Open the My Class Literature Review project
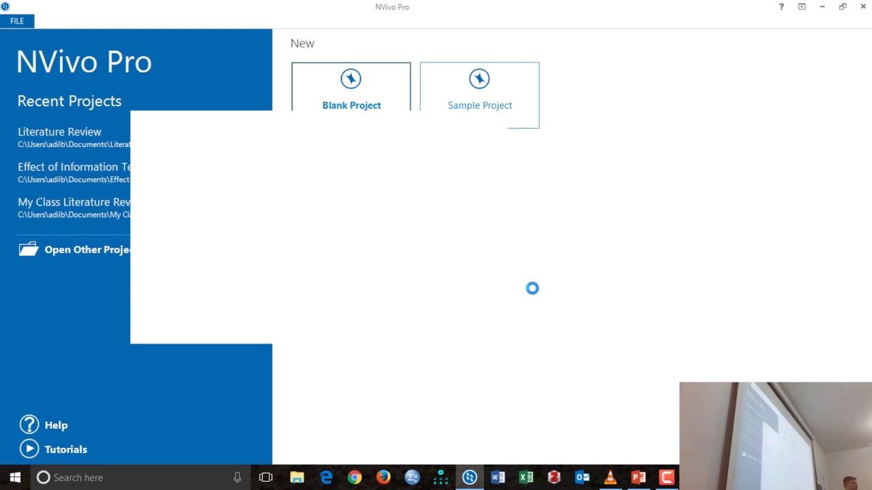 [74, 208]
